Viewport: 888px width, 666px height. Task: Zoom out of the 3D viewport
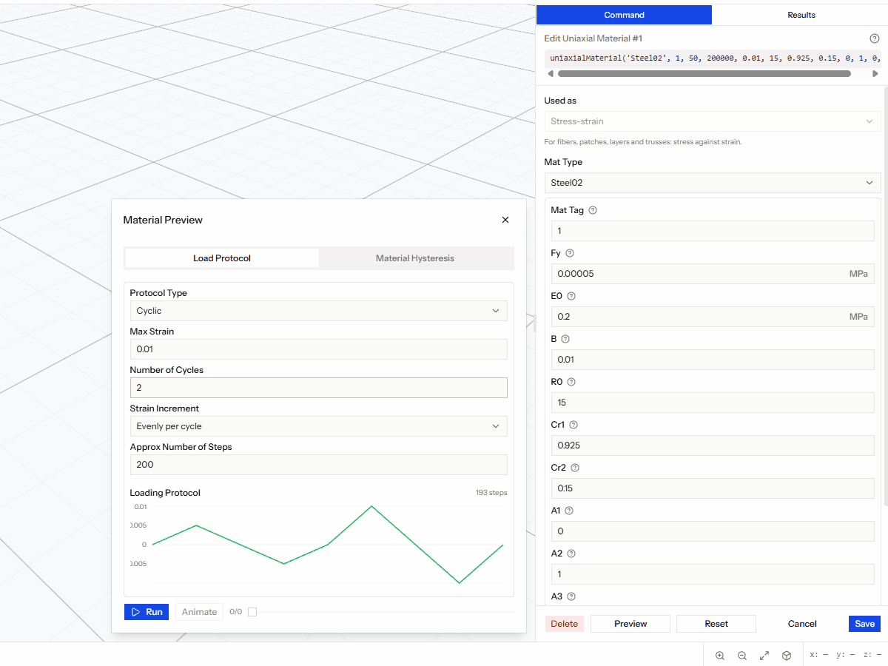pyautogui.click(x=742, y=656)
